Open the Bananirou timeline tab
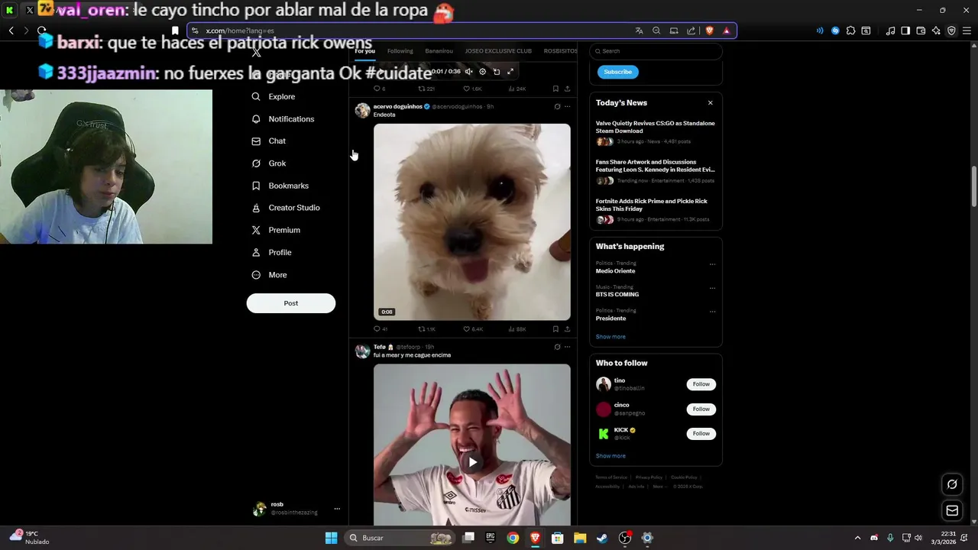Screen dimensions: 978x550 pyautogui.click(x=439, y=51)
